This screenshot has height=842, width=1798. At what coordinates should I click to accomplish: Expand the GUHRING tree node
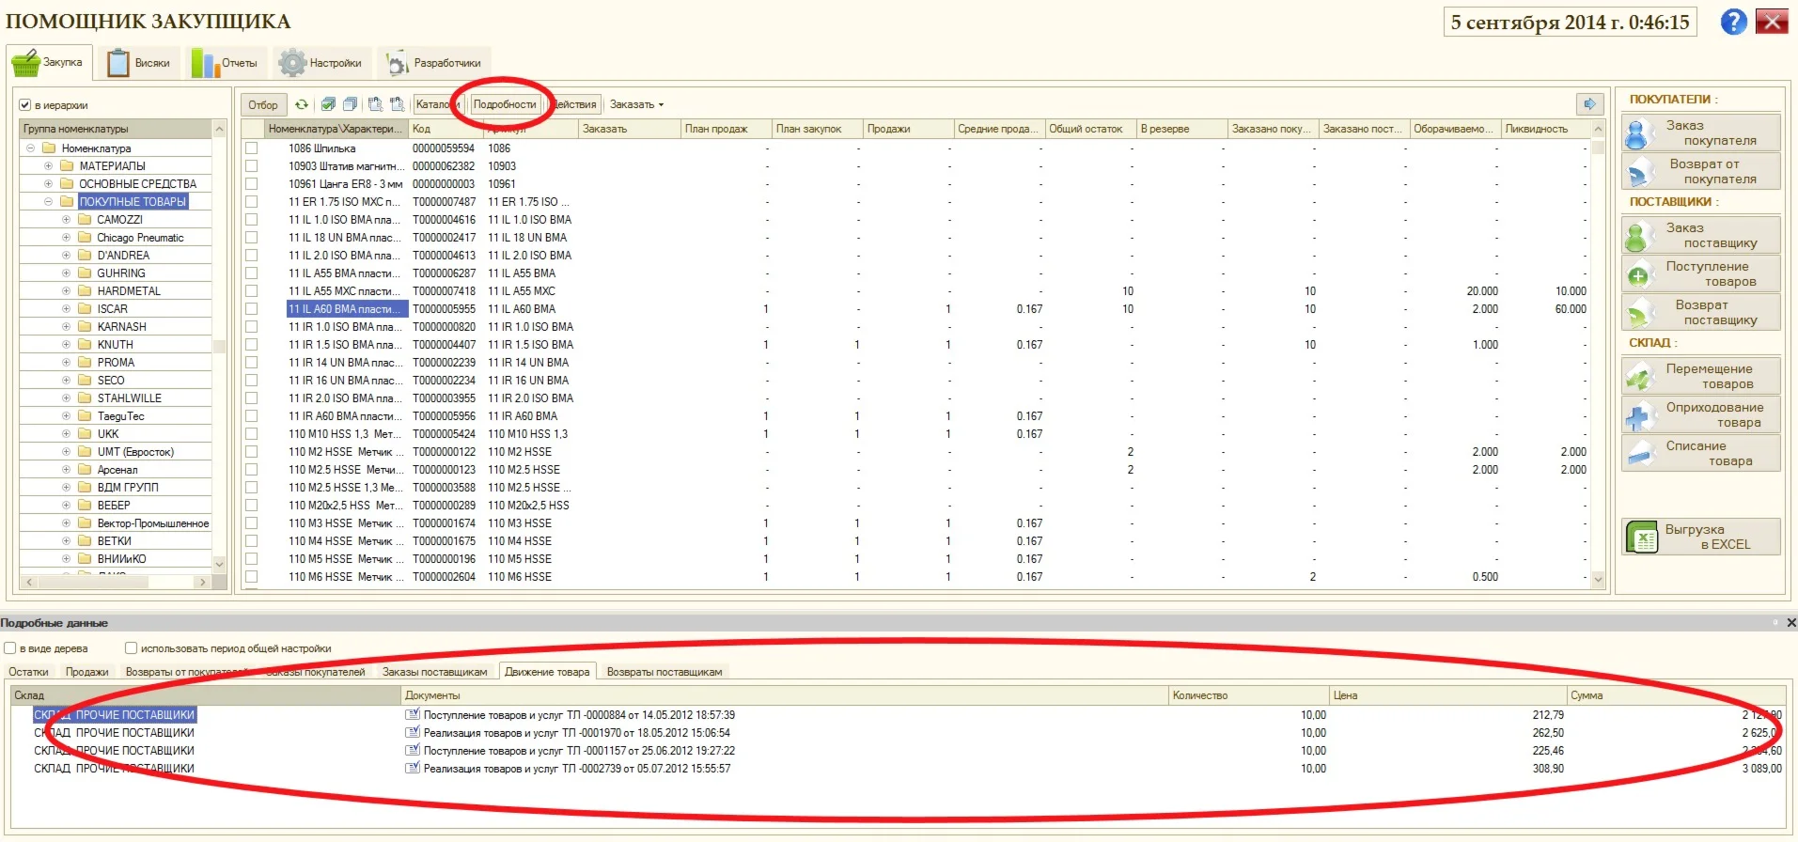[x=66, y=273]
